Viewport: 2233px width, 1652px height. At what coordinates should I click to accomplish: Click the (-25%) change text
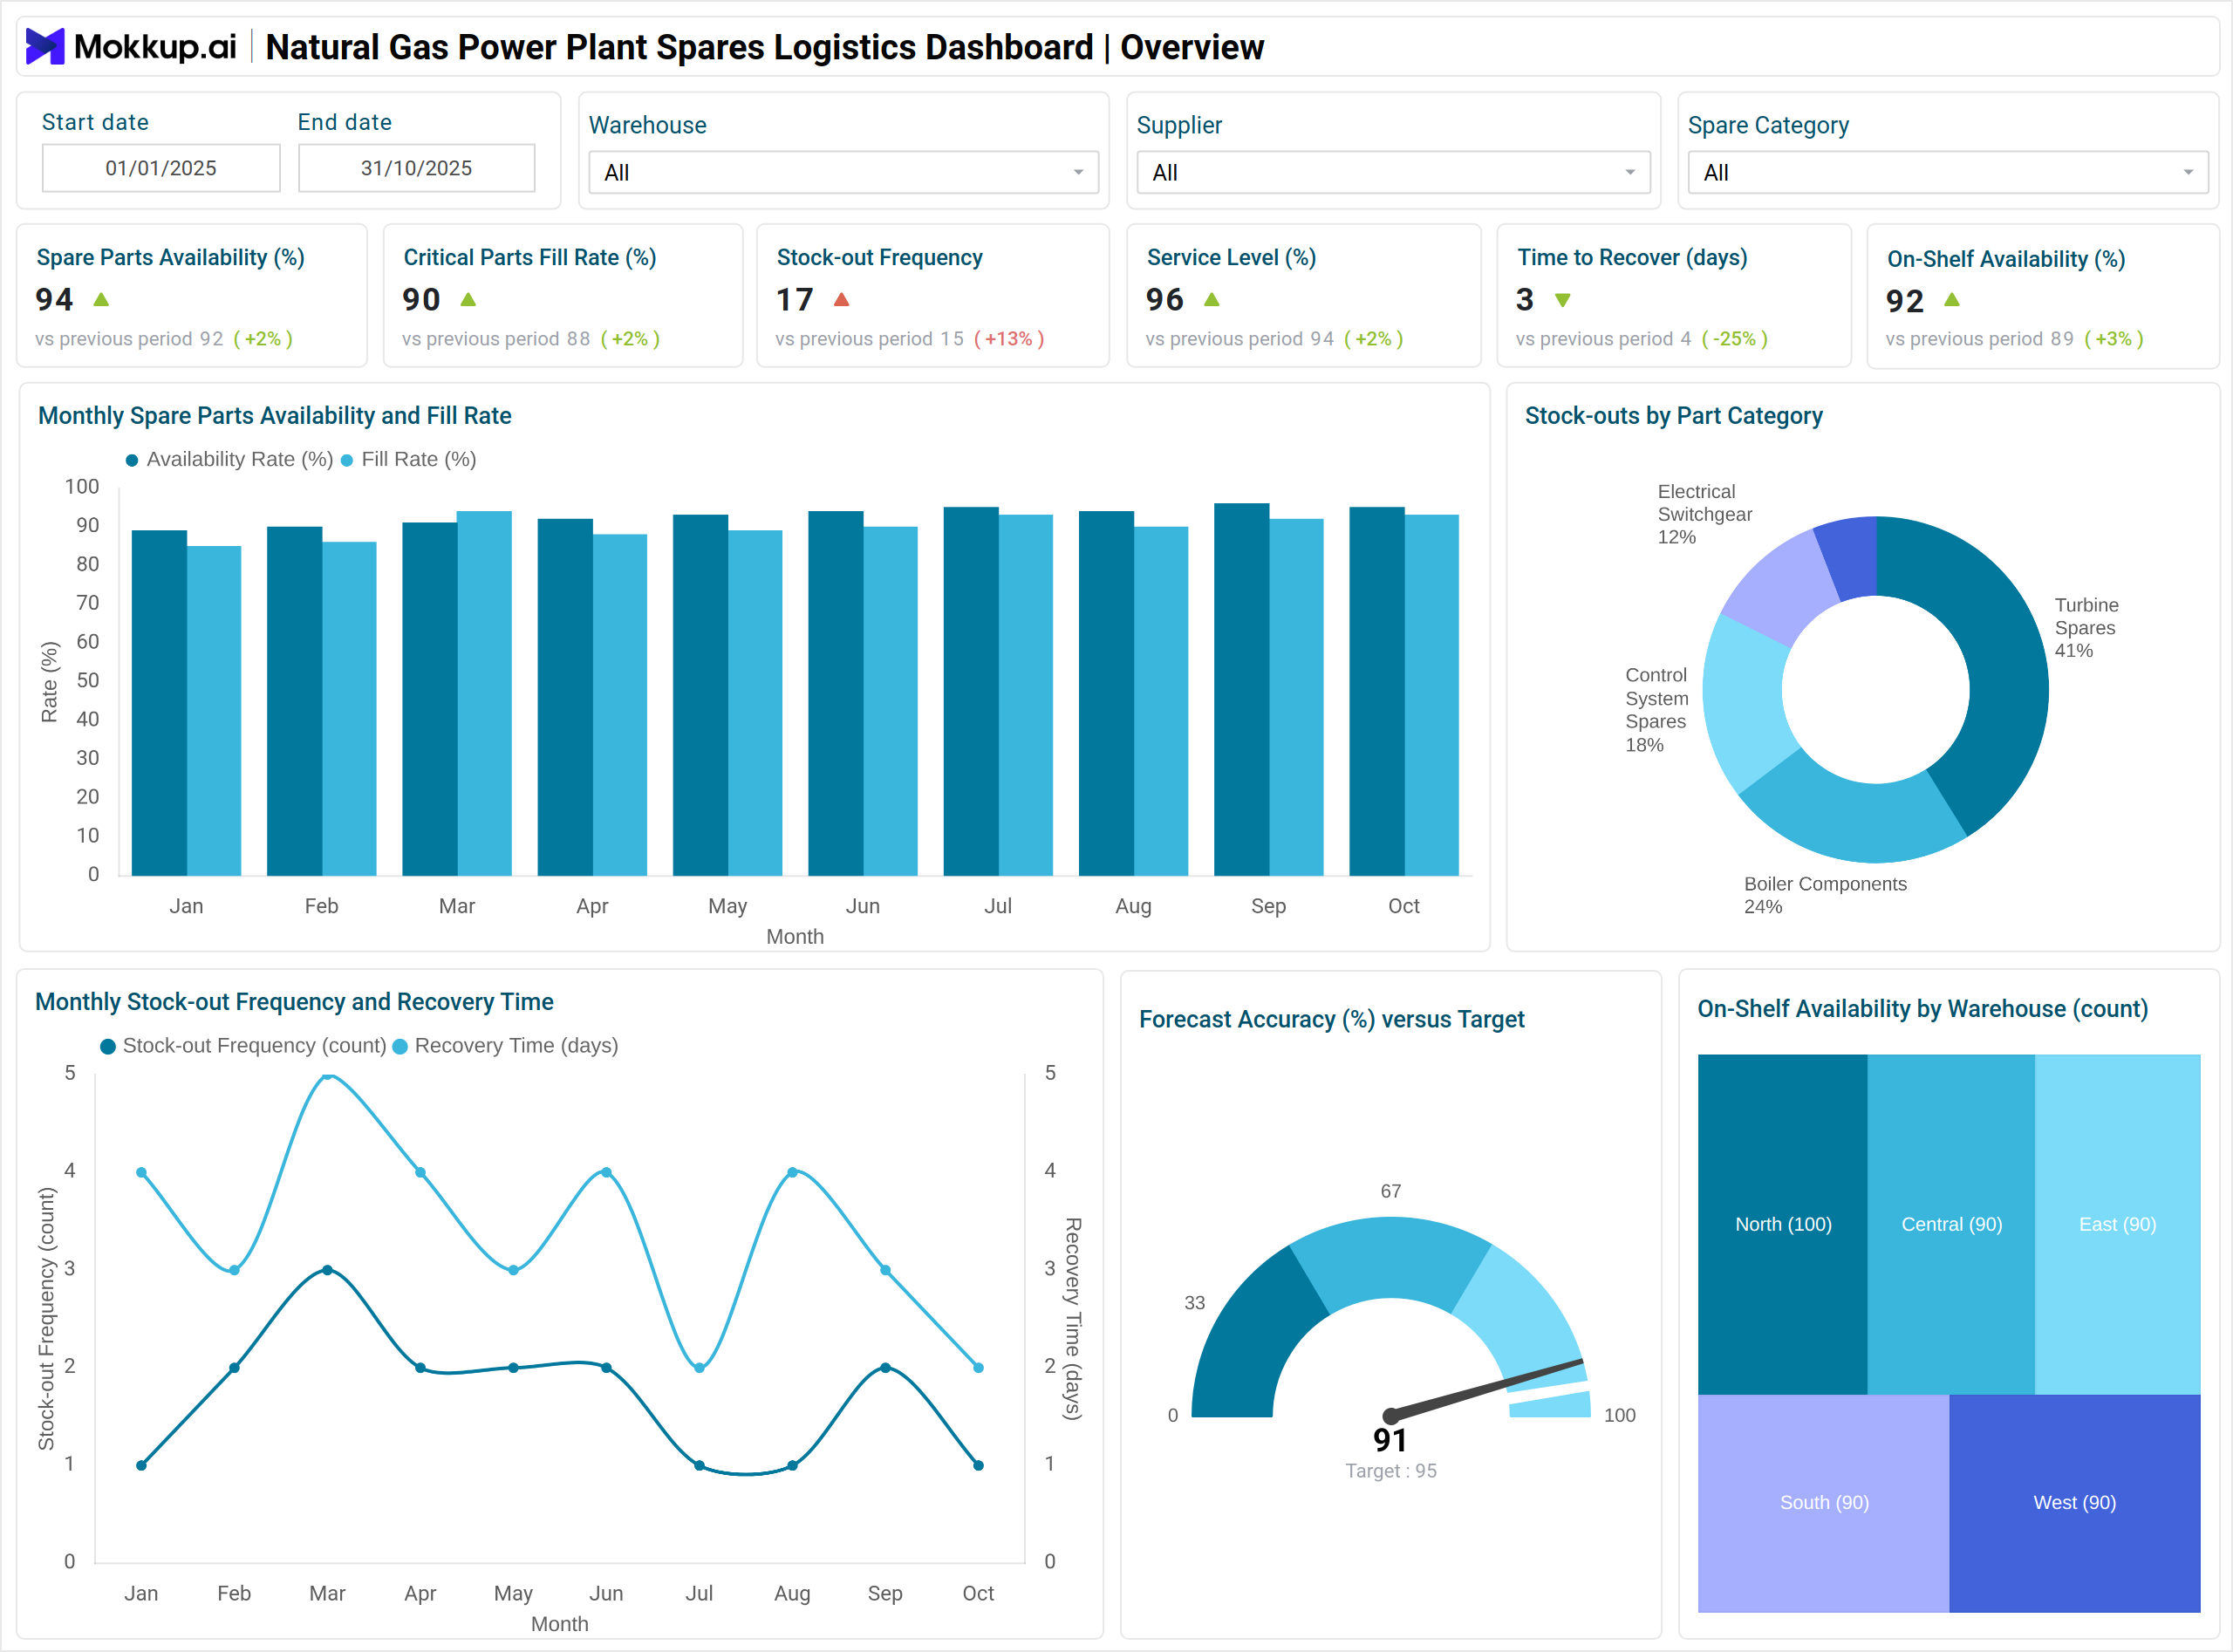[1734, 339]
